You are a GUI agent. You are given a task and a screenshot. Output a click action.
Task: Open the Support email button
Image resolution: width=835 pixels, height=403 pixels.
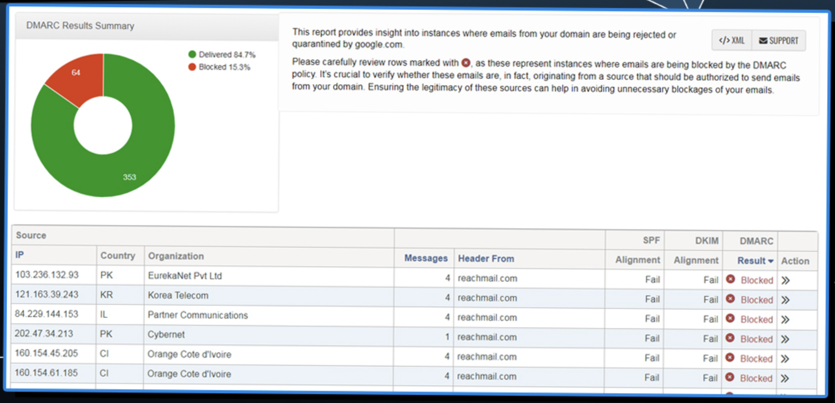click(x=779, y=41)
